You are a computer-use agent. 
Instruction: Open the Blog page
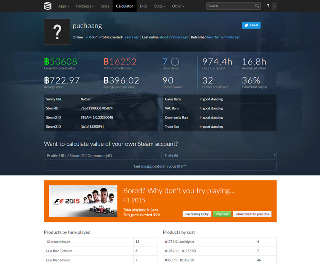click(144, 6)
